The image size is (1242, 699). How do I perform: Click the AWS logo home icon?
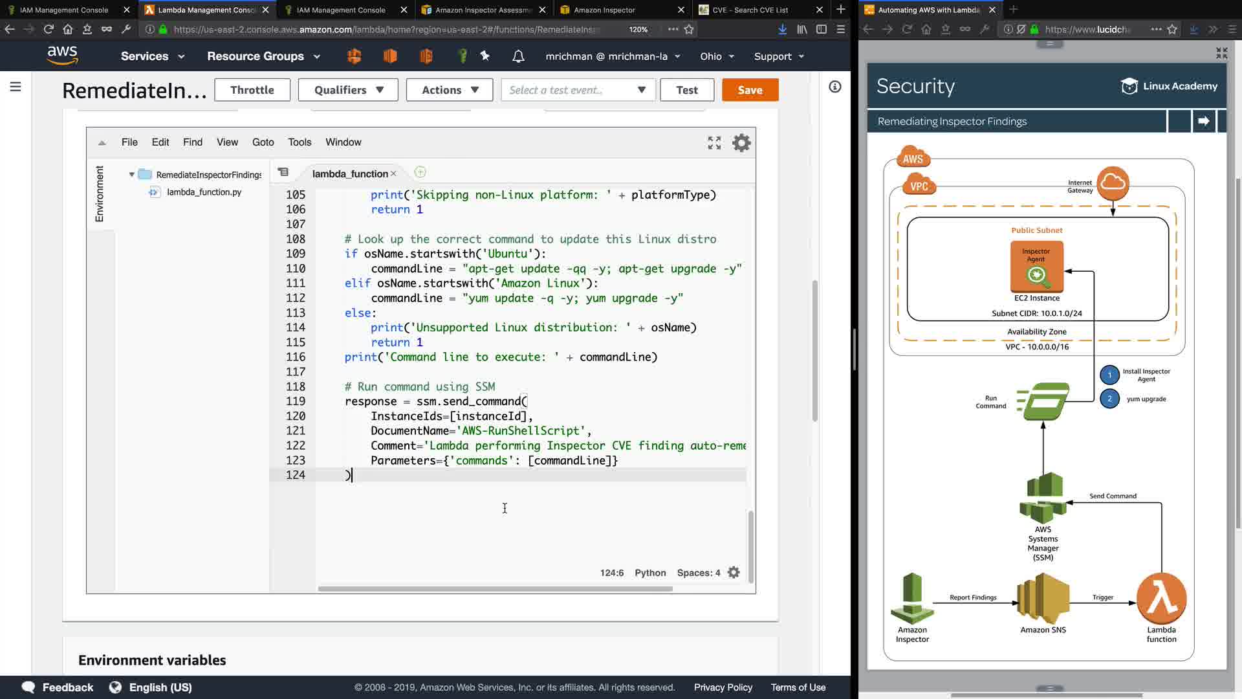click(63, 56)
